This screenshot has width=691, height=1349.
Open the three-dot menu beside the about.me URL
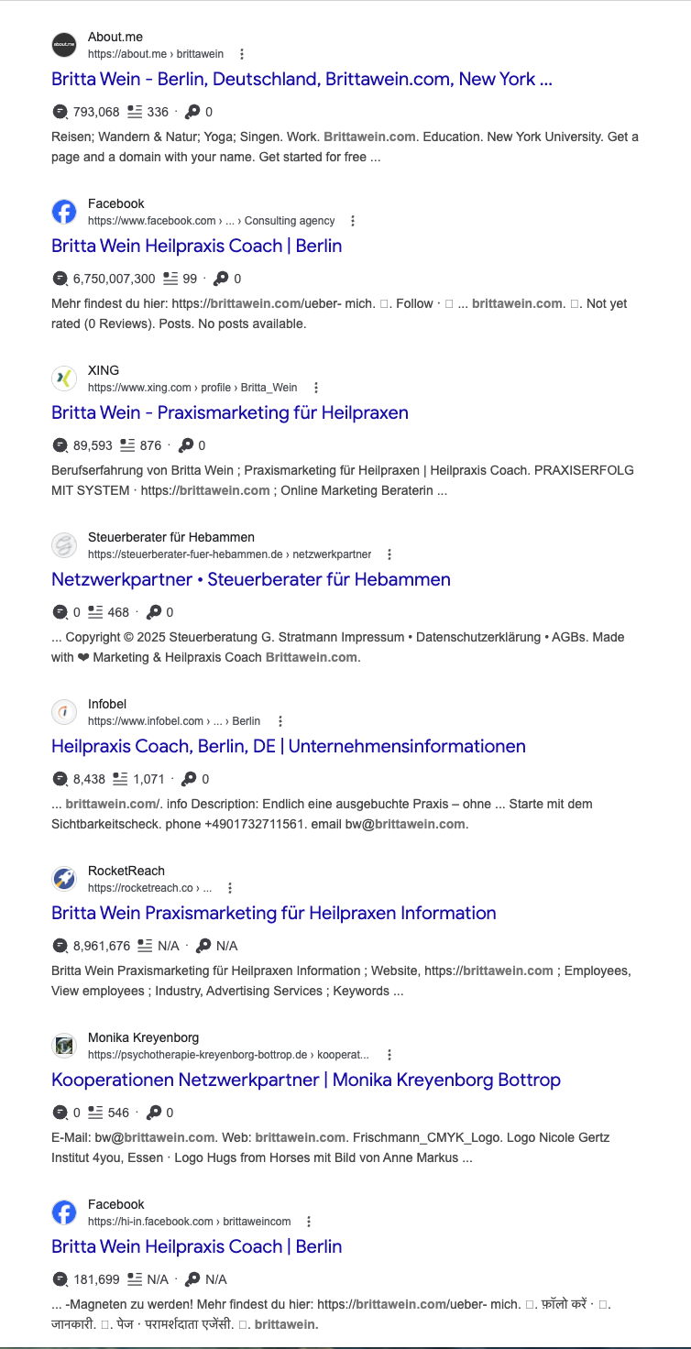pyautogui.click(x=241, y=54)
